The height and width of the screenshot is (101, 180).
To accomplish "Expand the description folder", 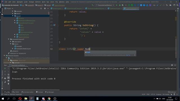I will (x=11, y=42).
